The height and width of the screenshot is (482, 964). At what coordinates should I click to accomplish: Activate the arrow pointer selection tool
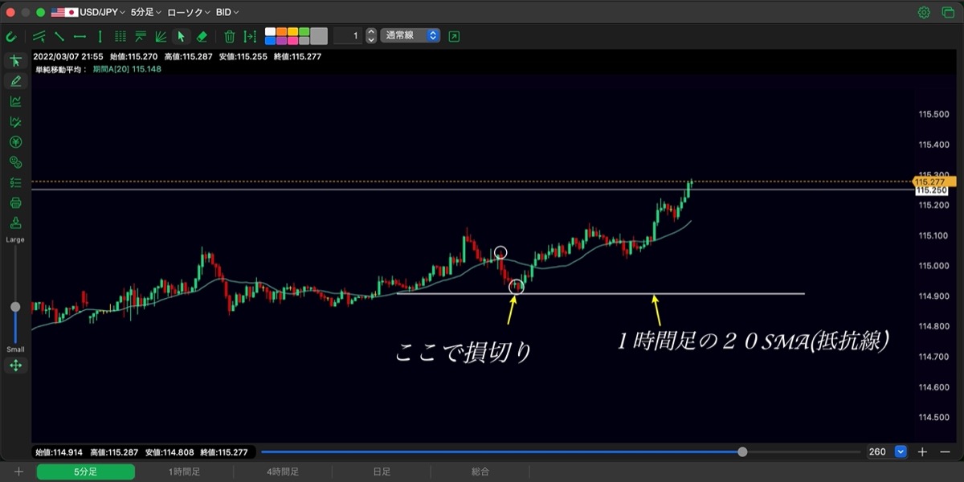(x=182, y=36)
